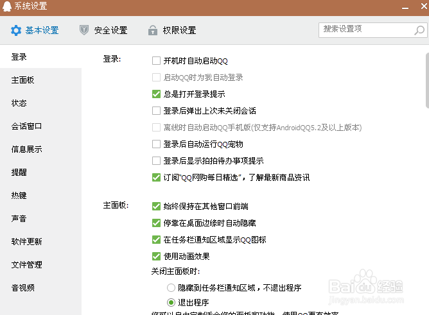Image resolution: width=429 pixels, height=315 pixels.
Task: Check 登录后显示拍拍待办事项提示
Action: point(156,160)
